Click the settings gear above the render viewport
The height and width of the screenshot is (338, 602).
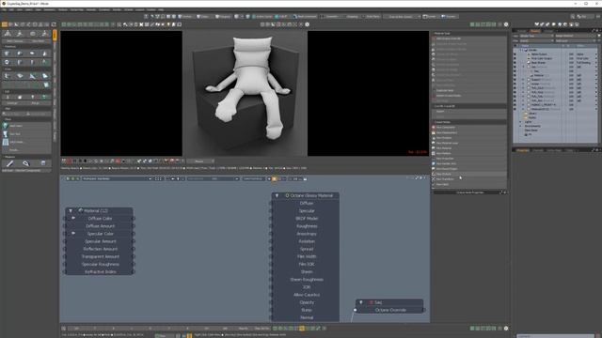[x=307, y=24]
